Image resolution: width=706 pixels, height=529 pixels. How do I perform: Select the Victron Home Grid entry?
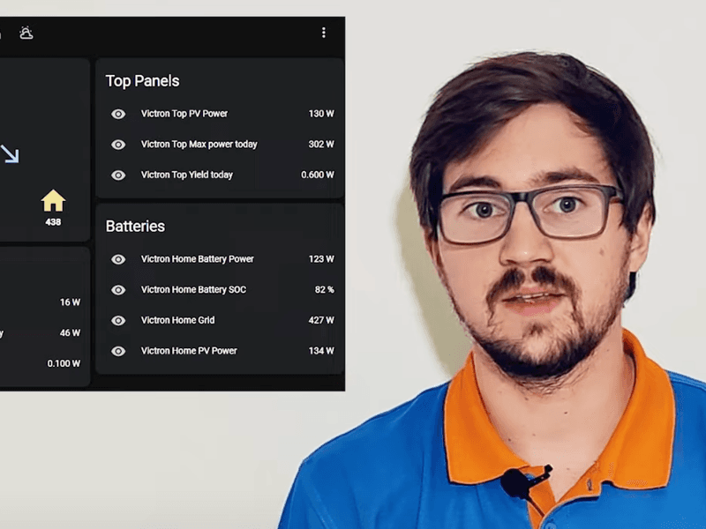pos(220,320)
